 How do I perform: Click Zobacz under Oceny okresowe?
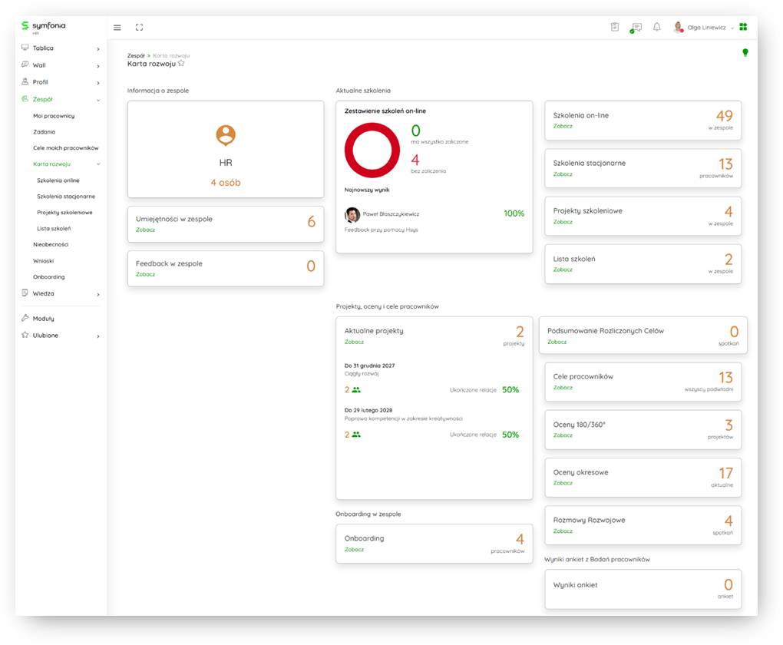coord(563,483)
